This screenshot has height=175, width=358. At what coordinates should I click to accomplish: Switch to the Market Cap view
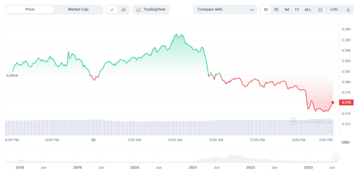coord(78,10)
